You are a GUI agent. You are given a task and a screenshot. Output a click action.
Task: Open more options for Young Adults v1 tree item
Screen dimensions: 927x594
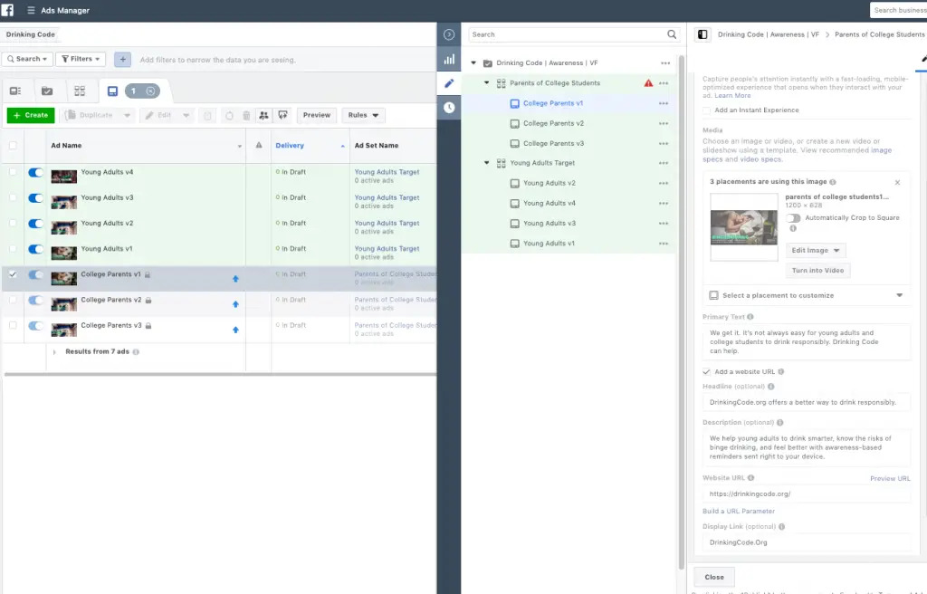click(x=664, y=244)
